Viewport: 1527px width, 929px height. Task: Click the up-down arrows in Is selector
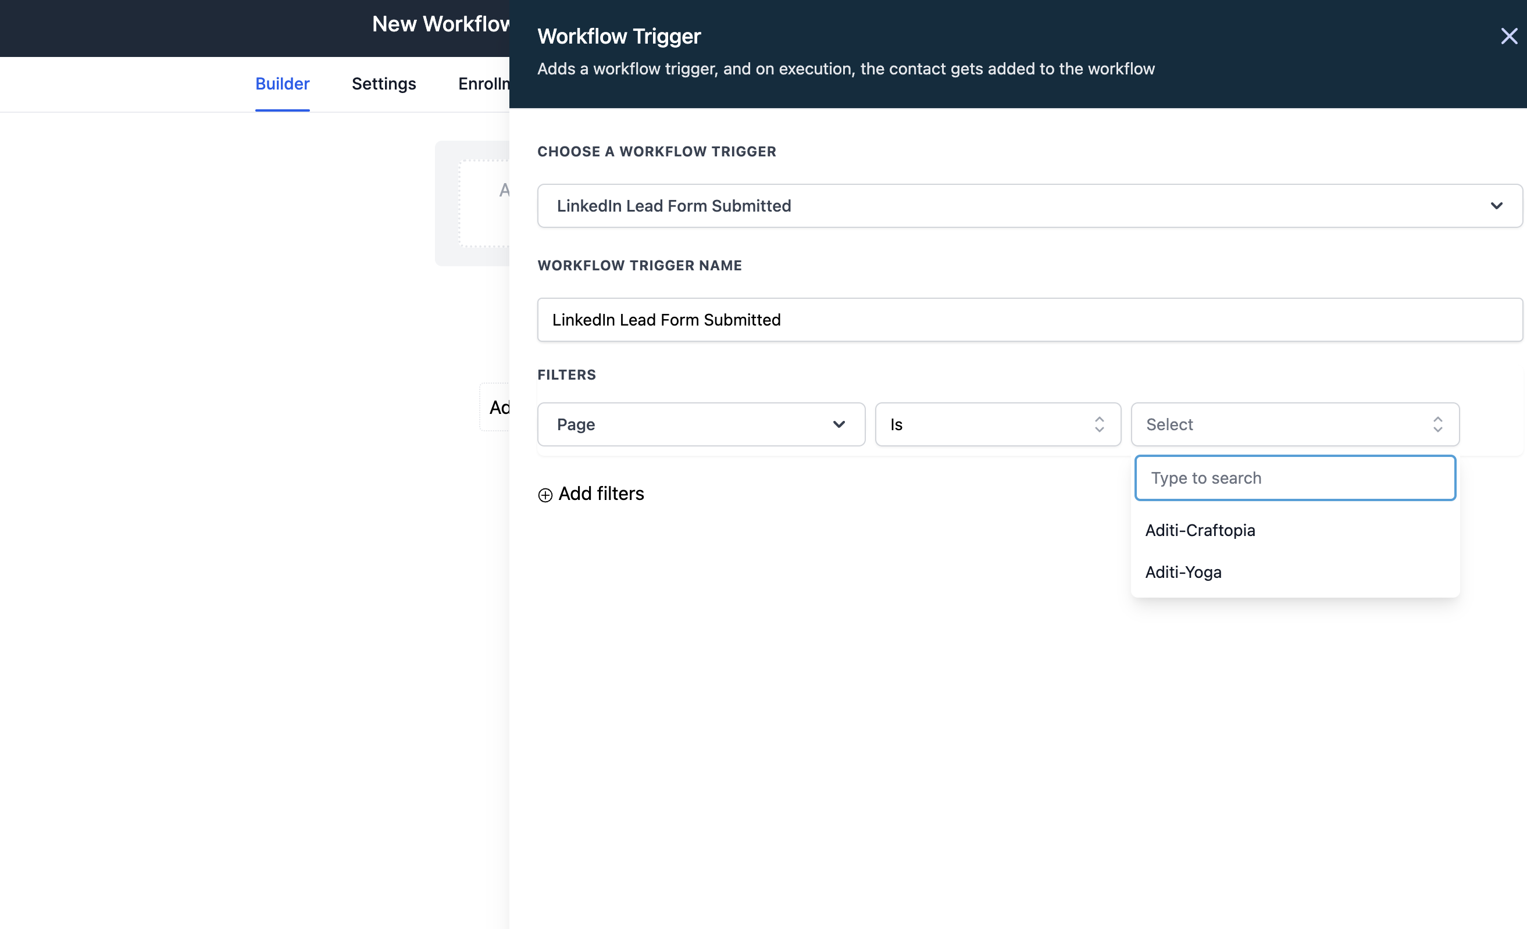coord(1099,424)
